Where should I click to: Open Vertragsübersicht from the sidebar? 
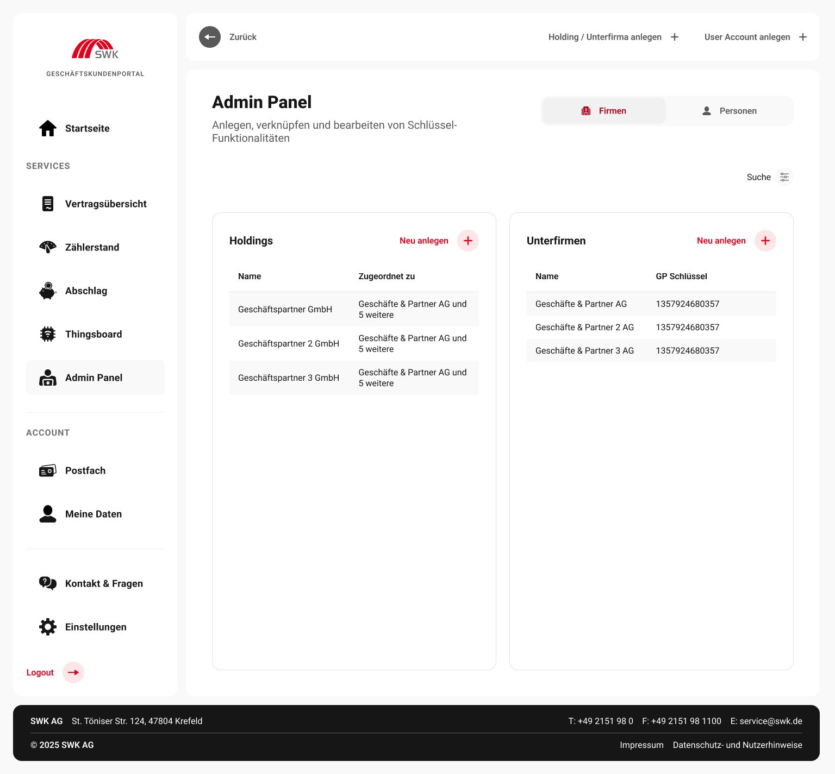pos(95,204)
